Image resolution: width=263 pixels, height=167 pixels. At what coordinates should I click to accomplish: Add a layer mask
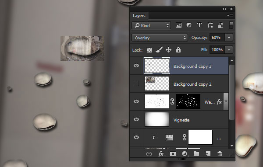point(173,154)
